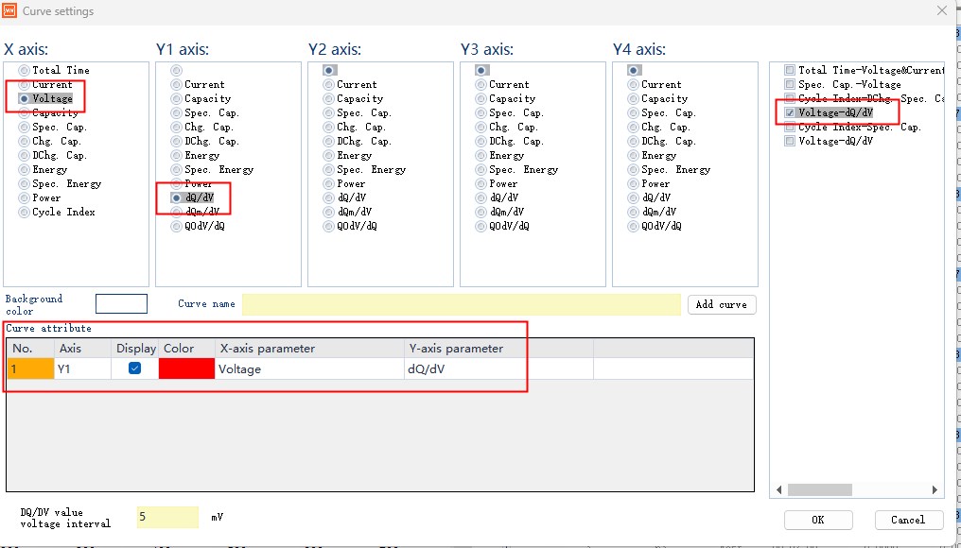The height and width of the screenshot is (548, 961).
Task: Select Total Time for the X axis
Action: [24, 71]
